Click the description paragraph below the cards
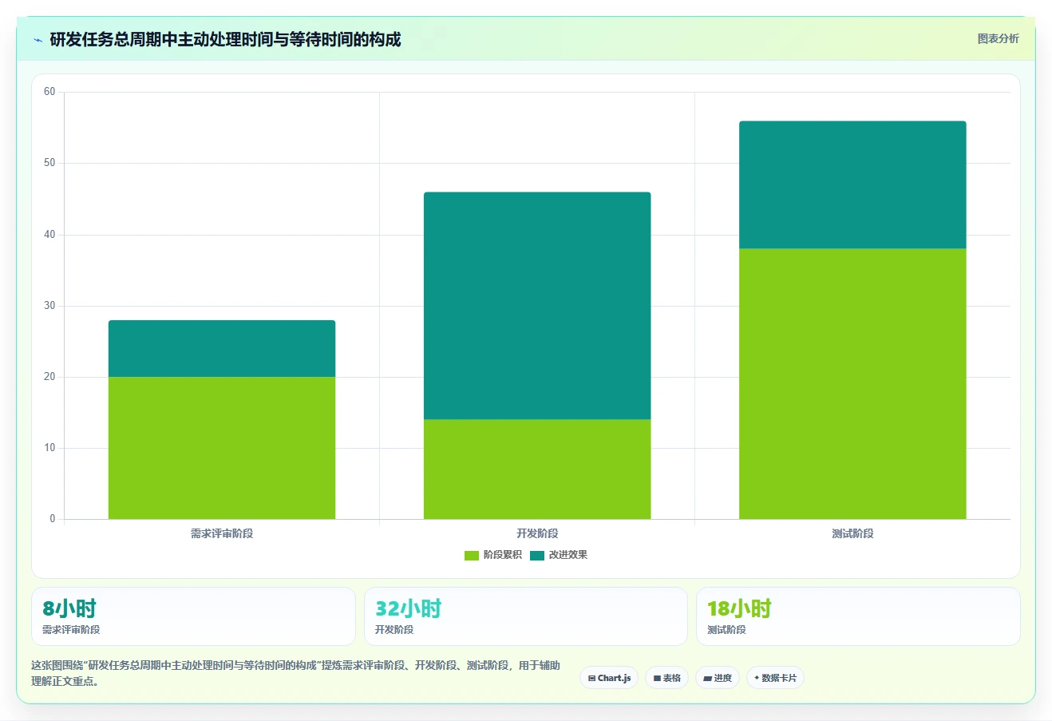The width and height of the screenshot is (1052, 721). (x=296, y=673)
